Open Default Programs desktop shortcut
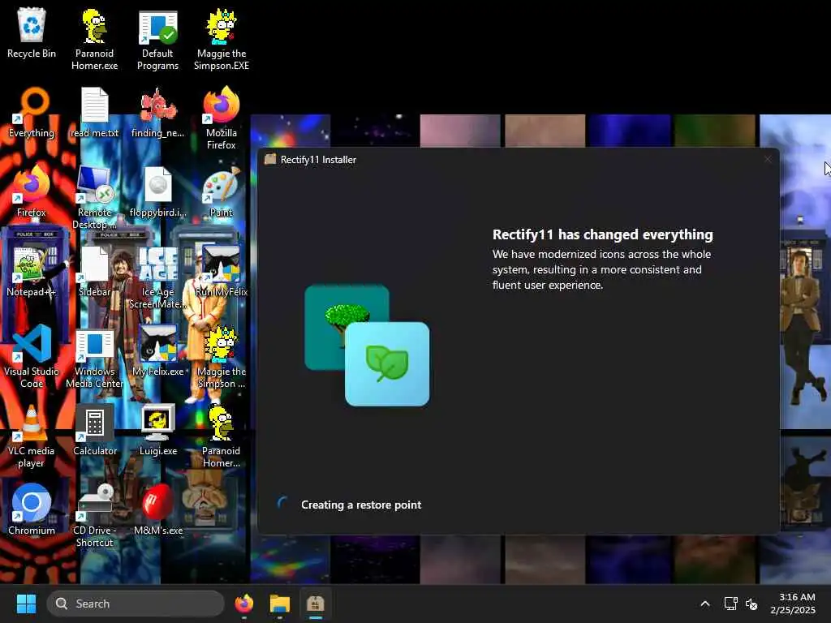 [157, 39]
